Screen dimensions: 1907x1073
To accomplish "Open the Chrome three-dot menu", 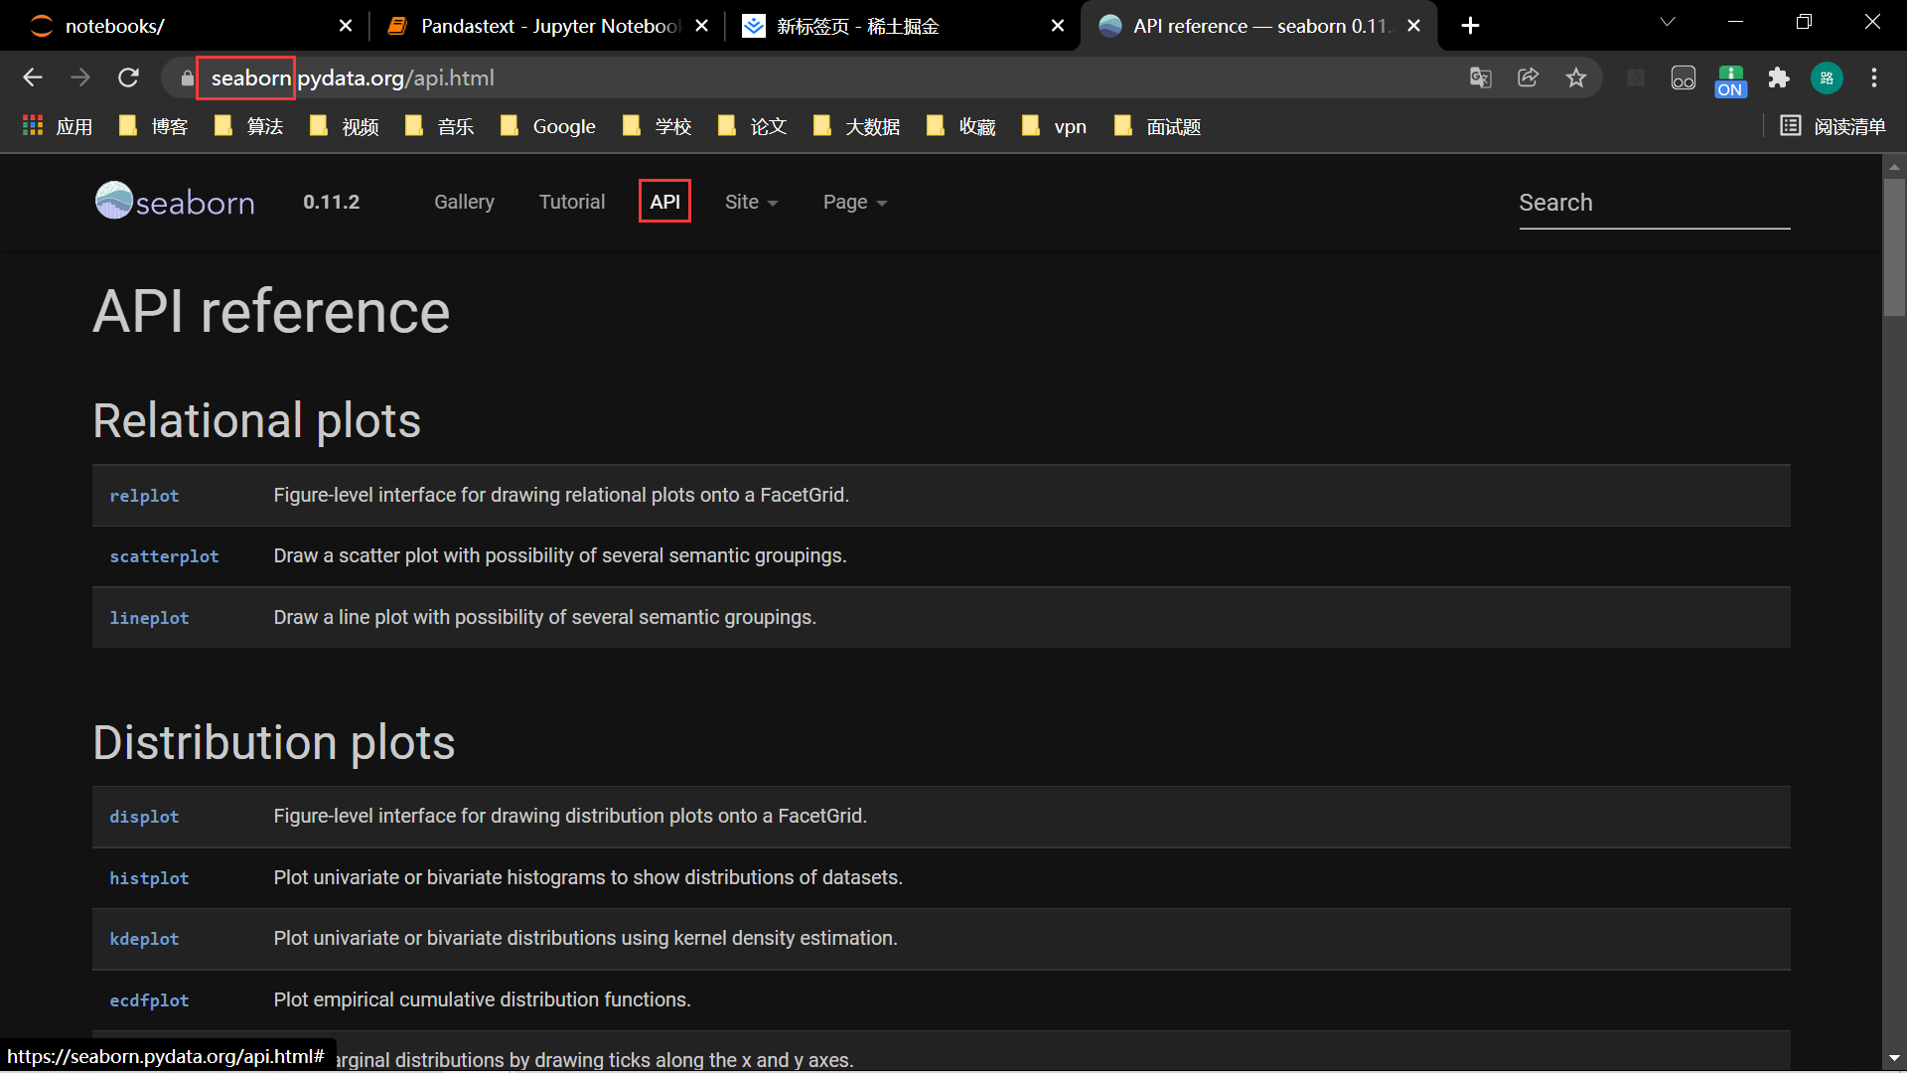I will 1874,77.
